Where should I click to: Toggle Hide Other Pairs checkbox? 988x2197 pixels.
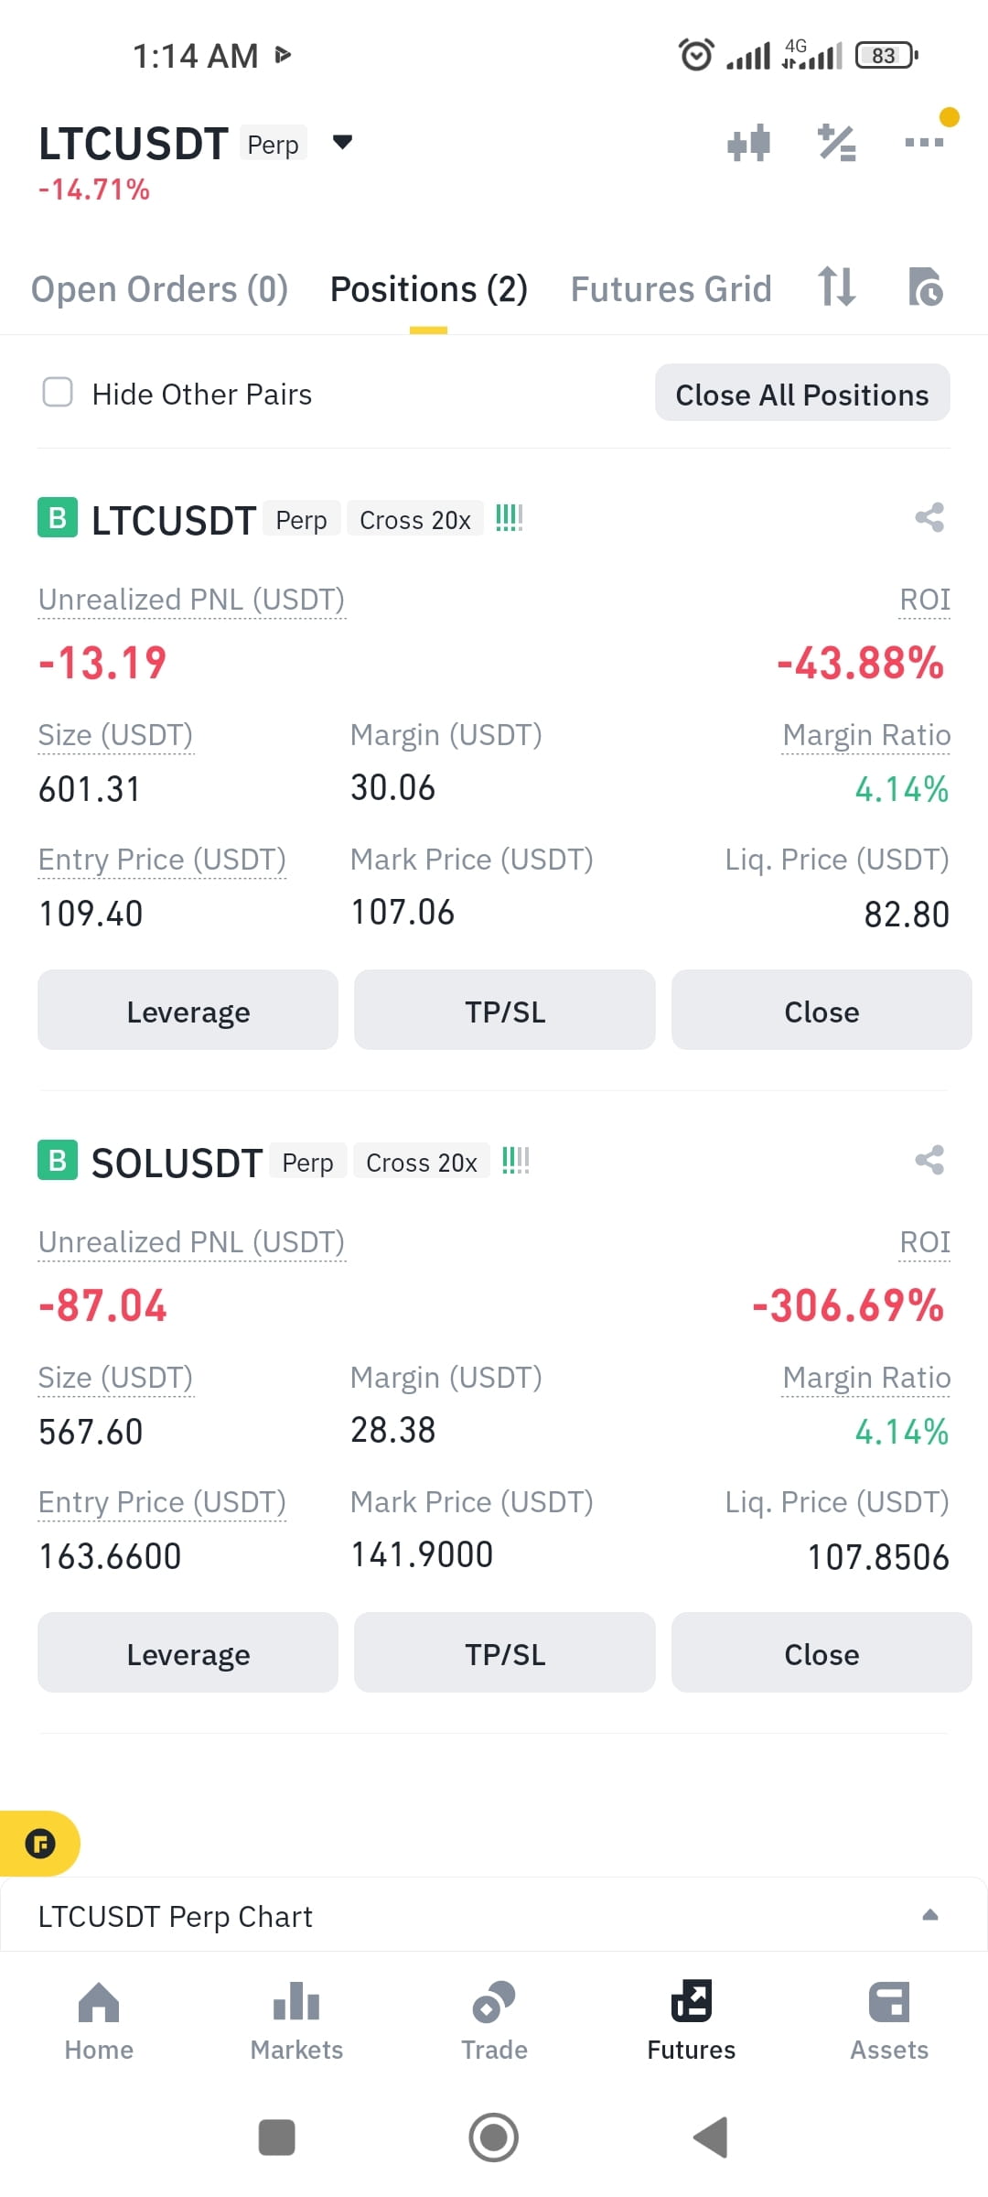point(58,392)
